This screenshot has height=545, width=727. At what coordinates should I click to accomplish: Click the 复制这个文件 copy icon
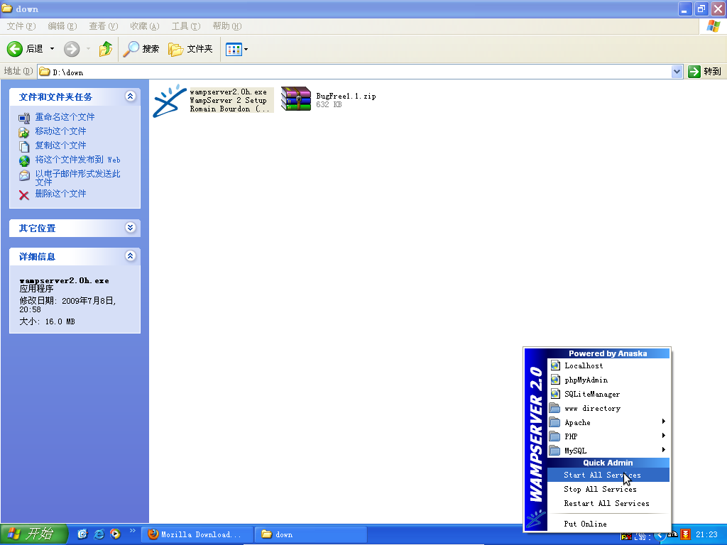click(x=24, y=146)
